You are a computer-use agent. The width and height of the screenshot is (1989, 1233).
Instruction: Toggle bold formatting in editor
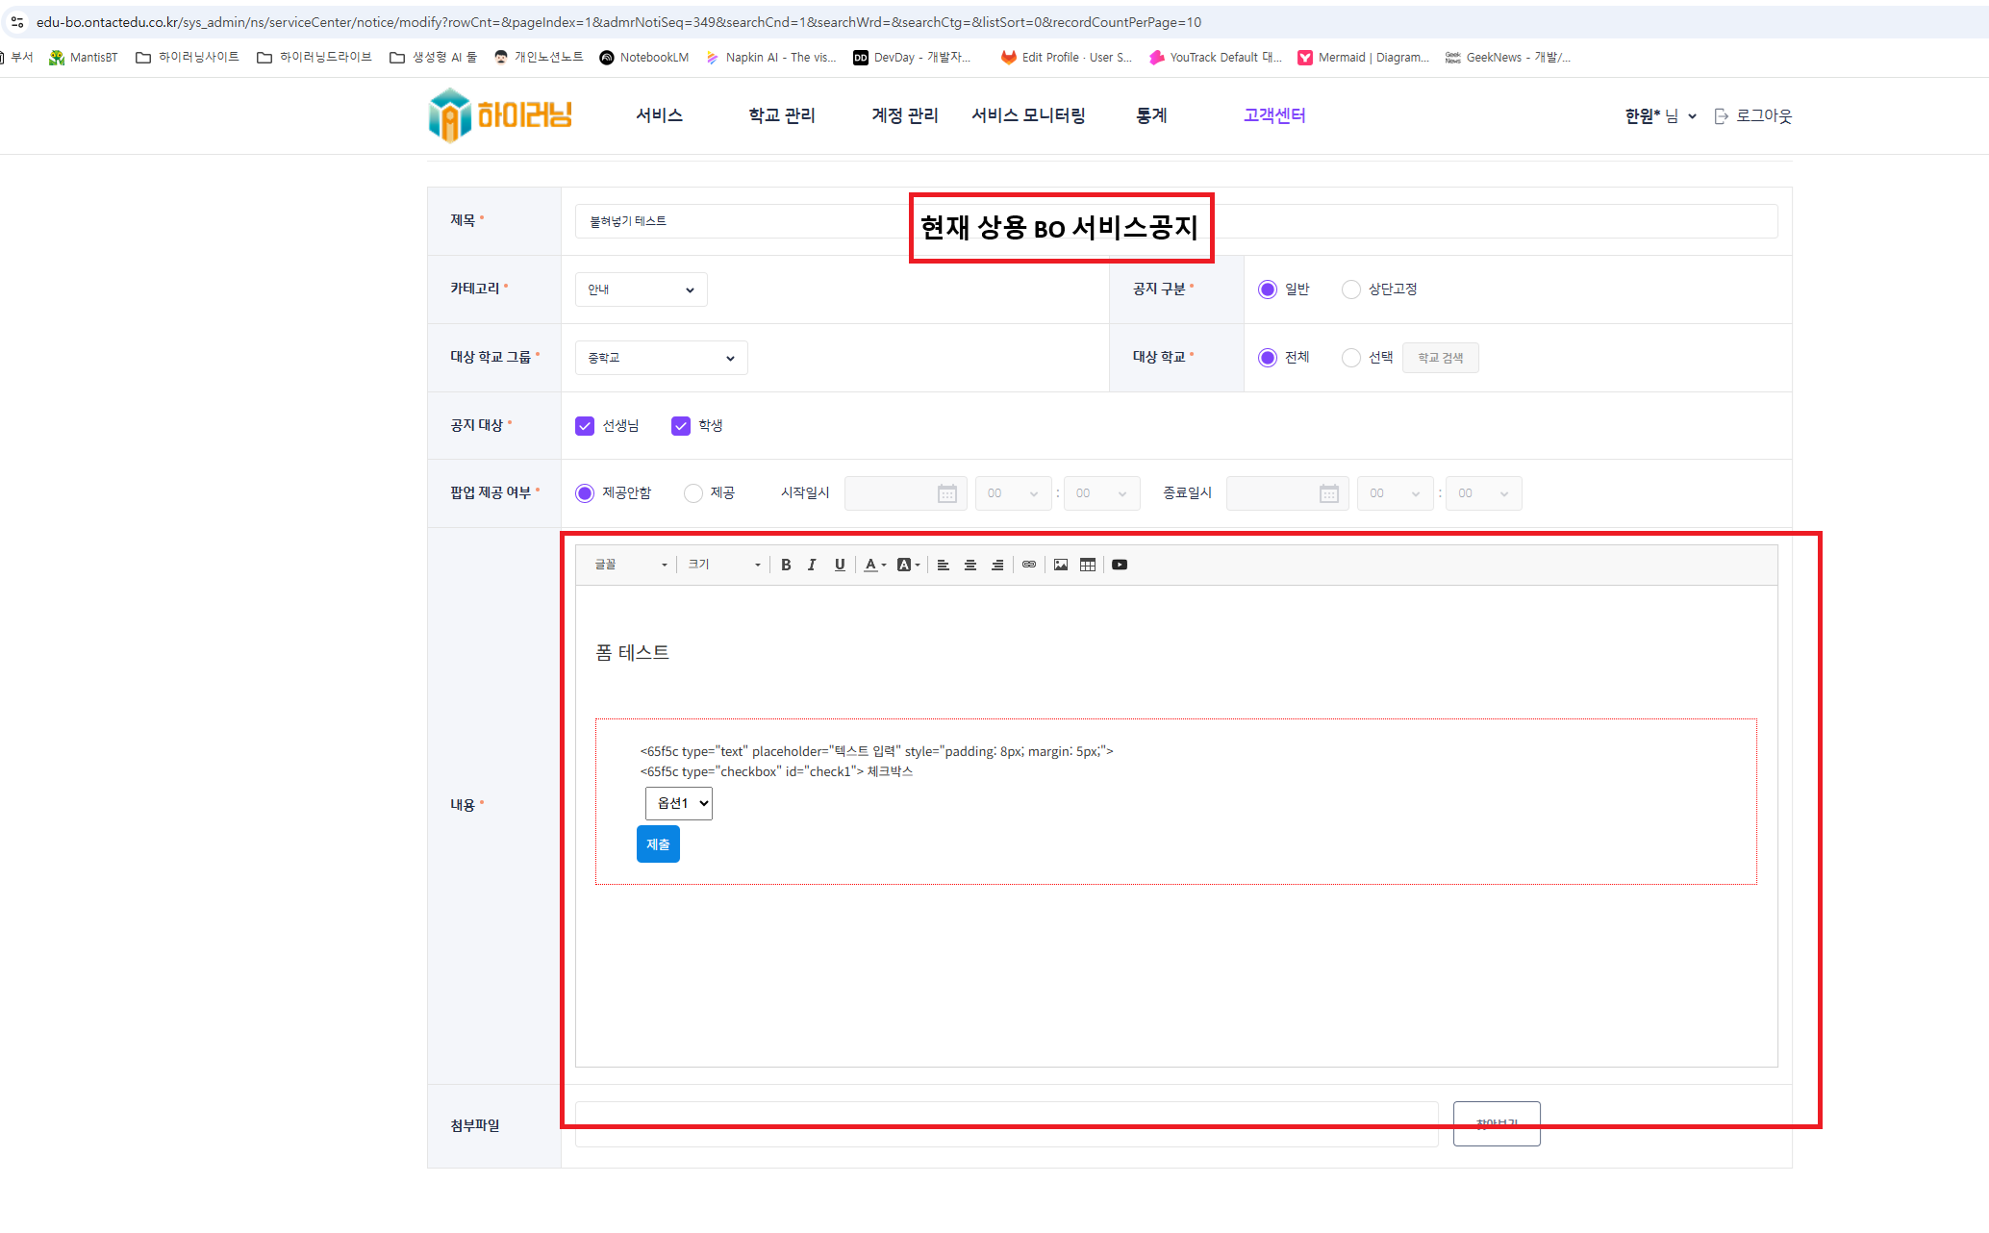pos(786,565)
